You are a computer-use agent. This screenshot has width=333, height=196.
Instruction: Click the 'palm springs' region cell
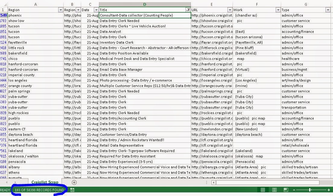[x=36, y=91]
